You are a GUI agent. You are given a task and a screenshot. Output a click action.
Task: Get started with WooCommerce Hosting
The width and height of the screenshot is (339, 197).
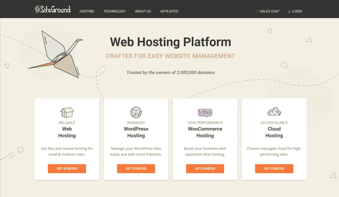(205, 168)
